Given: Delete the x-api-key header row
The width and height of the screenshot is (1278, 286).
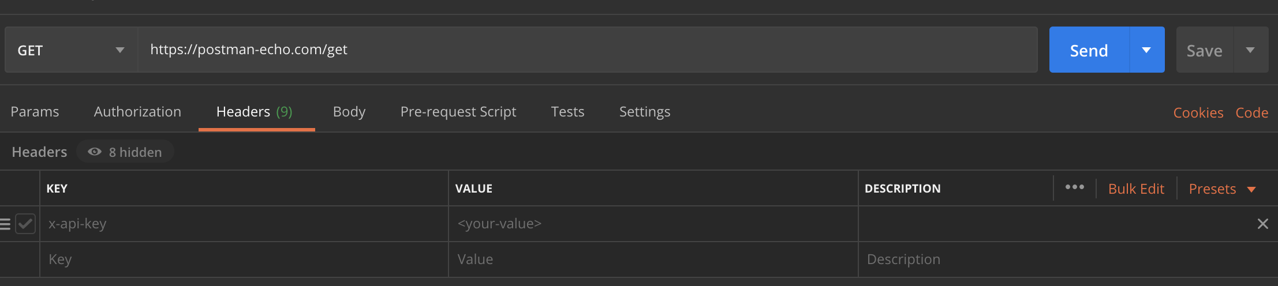Looking at the screenshot, I should click(1262, 224).
